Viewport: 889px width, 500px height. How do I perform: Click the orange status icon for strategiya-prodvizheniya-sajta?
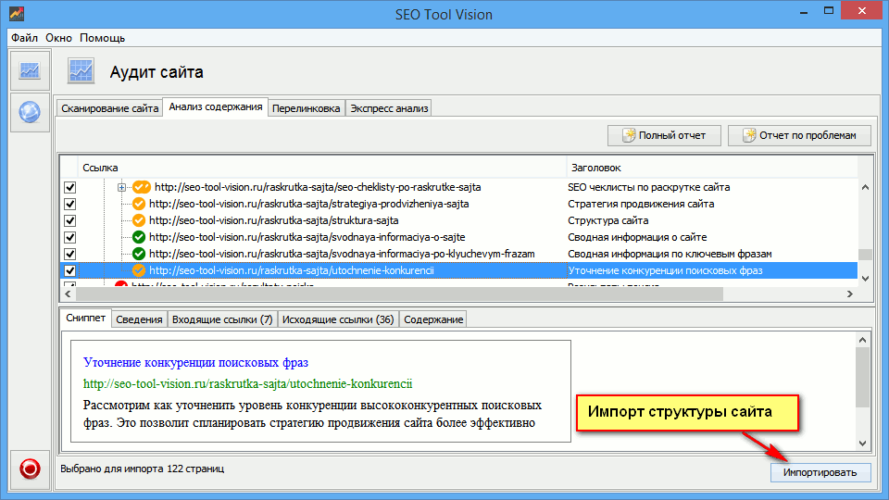tap(139, 204)
